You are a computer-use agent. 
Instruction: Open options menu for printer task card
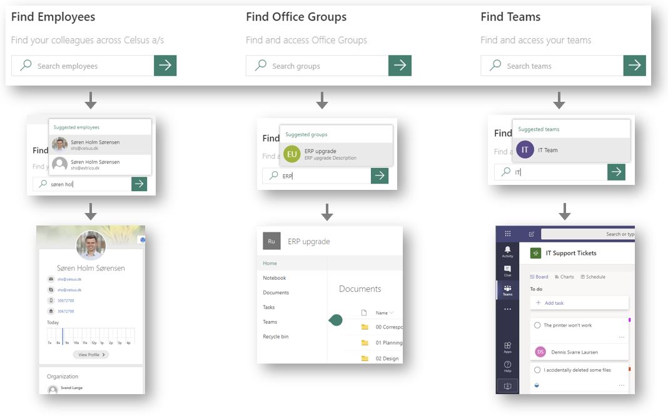pos(621,337)
